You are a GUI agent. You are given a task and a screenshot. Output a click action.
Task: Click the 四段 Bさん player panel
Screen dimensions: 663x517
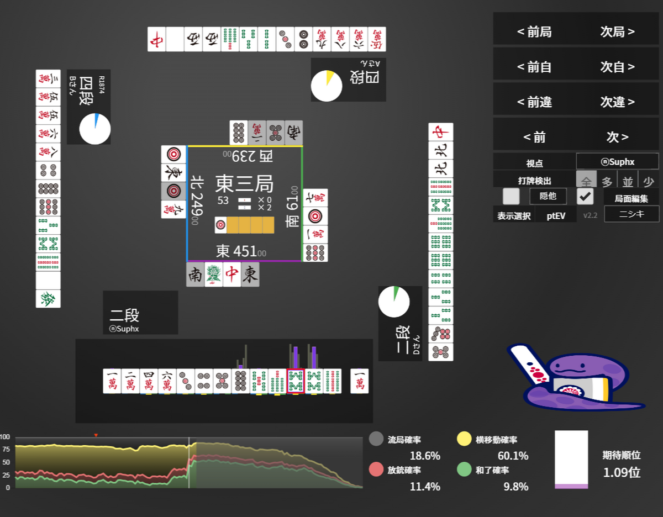click(x=89, y=107)
